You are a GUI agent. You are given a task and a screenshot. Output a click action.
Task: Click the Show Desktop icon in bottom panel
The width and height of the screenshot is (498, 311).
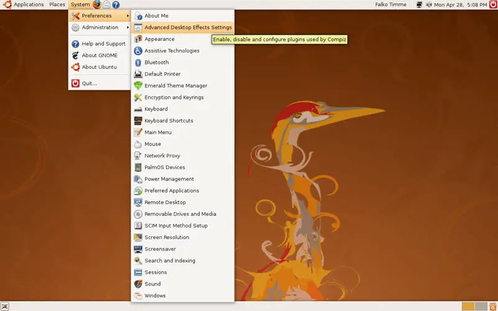pyautogui.click(x=5, y=306)
